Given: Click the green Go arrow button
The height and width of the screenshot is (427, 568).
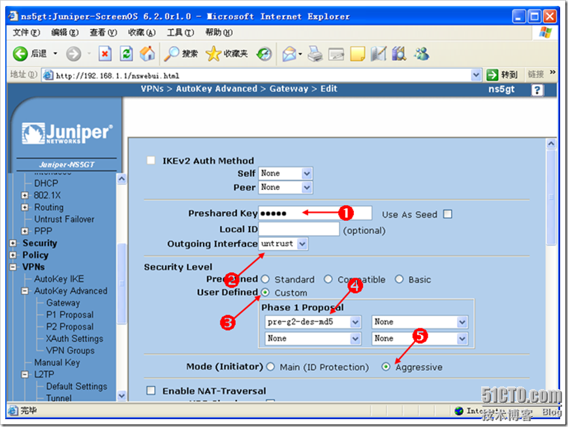Looking at the screenshot, I should tap(492, 75).
